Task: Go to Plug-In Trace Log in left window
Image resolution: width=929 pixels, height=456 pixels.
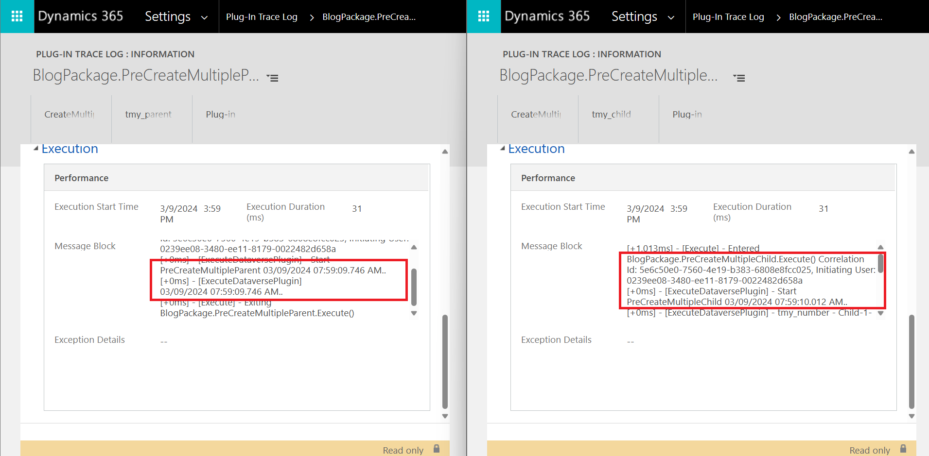Action: coord(262,17)
